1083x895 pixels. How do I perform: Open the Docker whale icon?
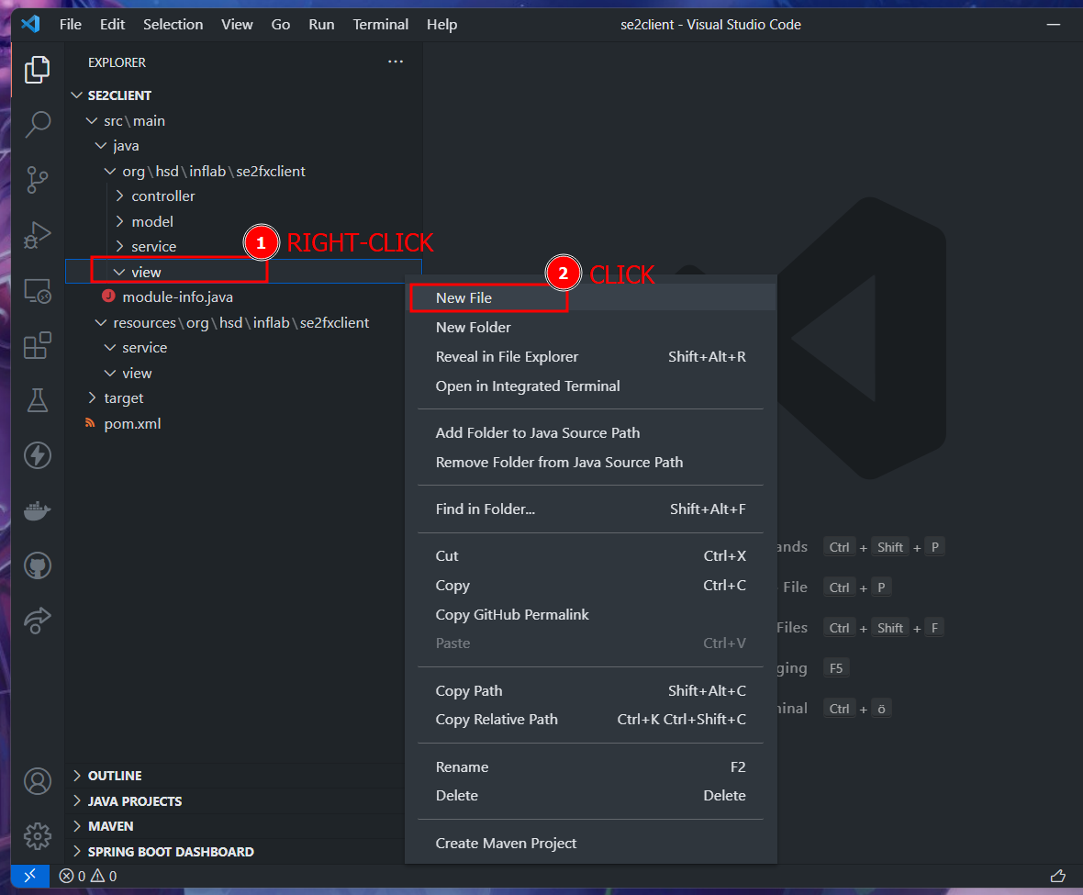click(38, 511)
